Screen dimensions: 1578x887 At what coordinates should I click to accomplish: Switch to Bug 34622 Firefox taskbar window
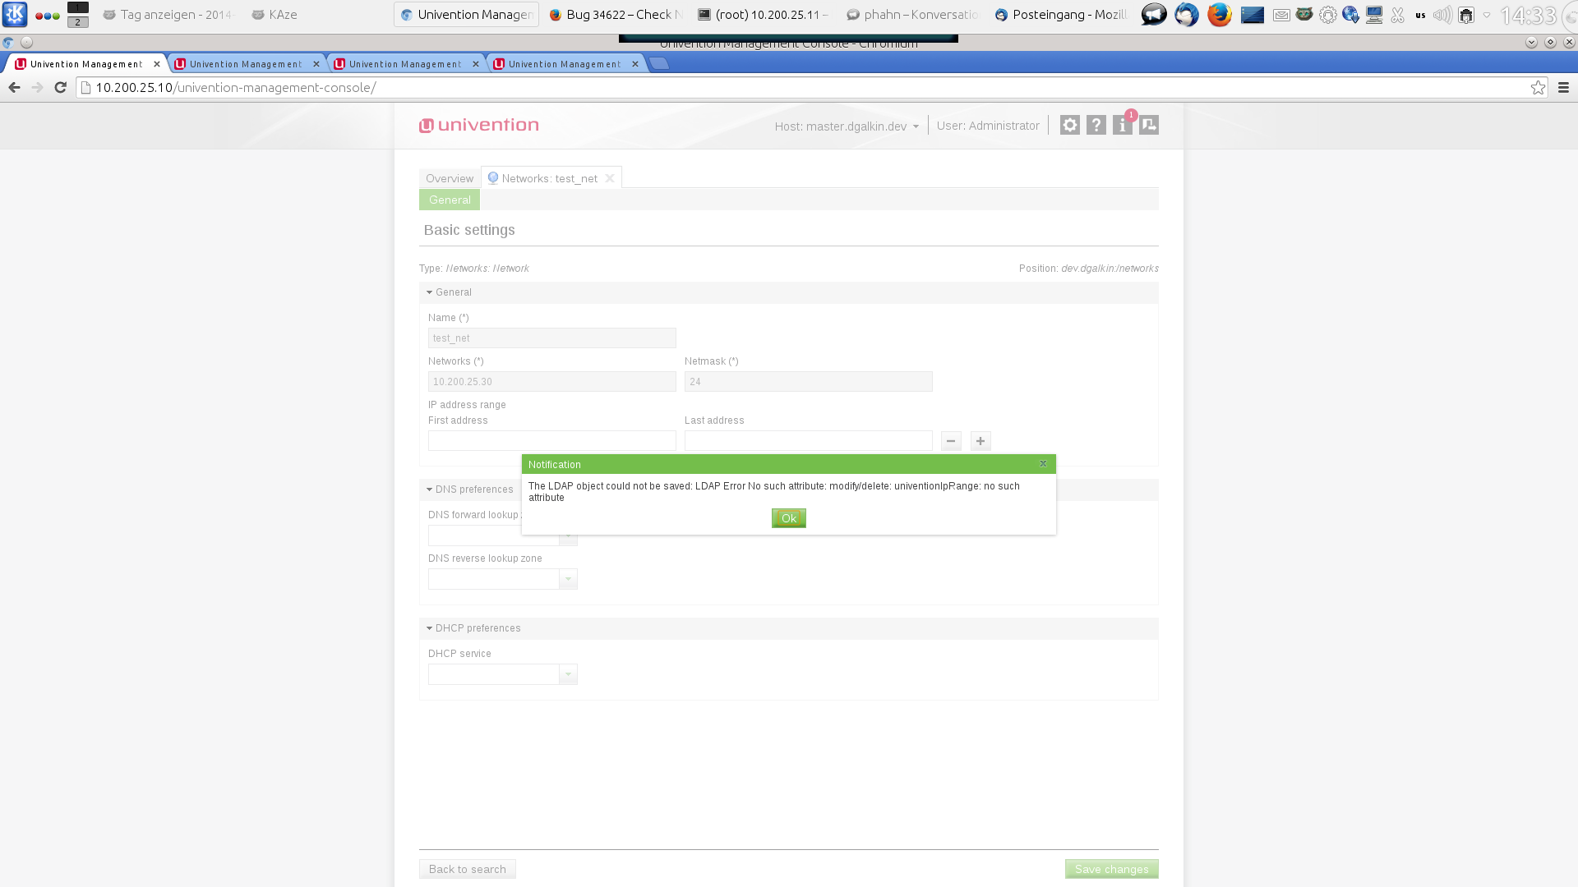[x=616, y=15]
